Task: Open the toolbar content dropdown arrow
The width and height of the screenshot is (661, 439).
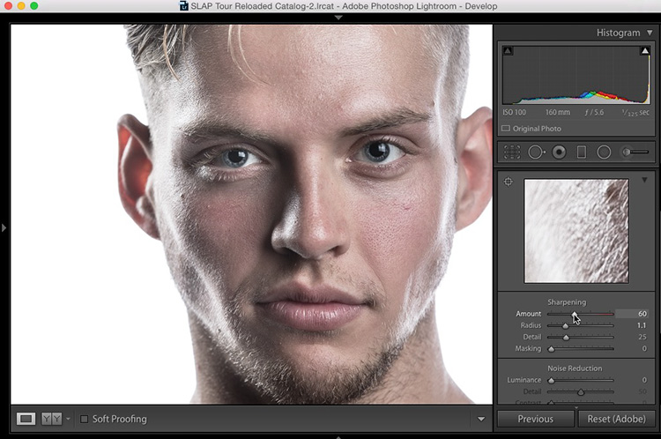Action: click(481, 419)
